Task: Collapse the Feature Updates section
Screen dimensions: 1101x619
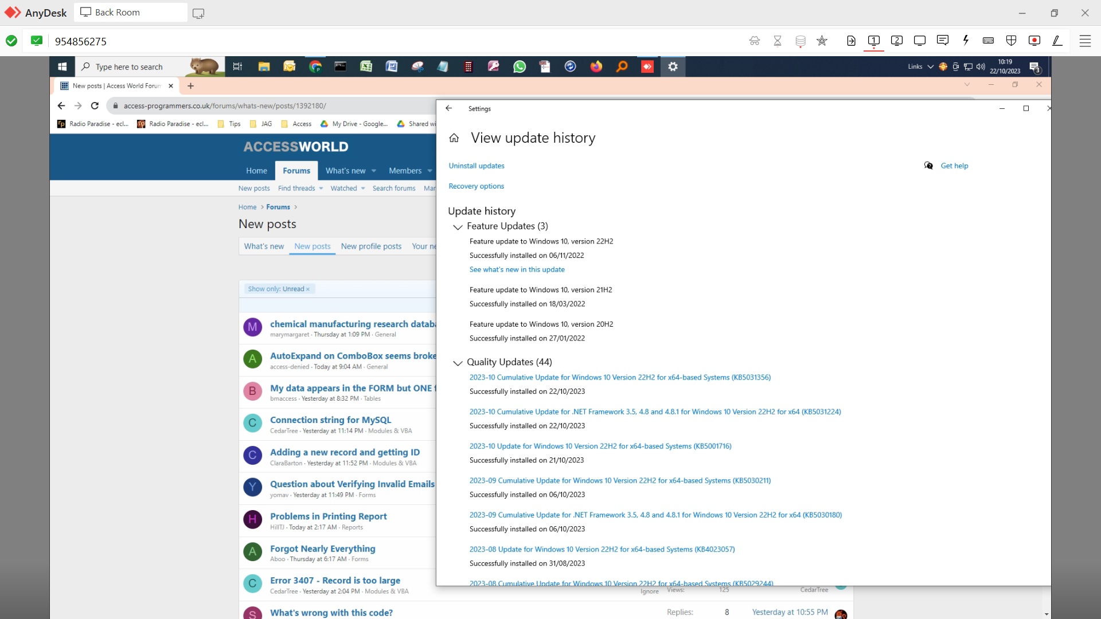Action: click(x=458, y=227)
